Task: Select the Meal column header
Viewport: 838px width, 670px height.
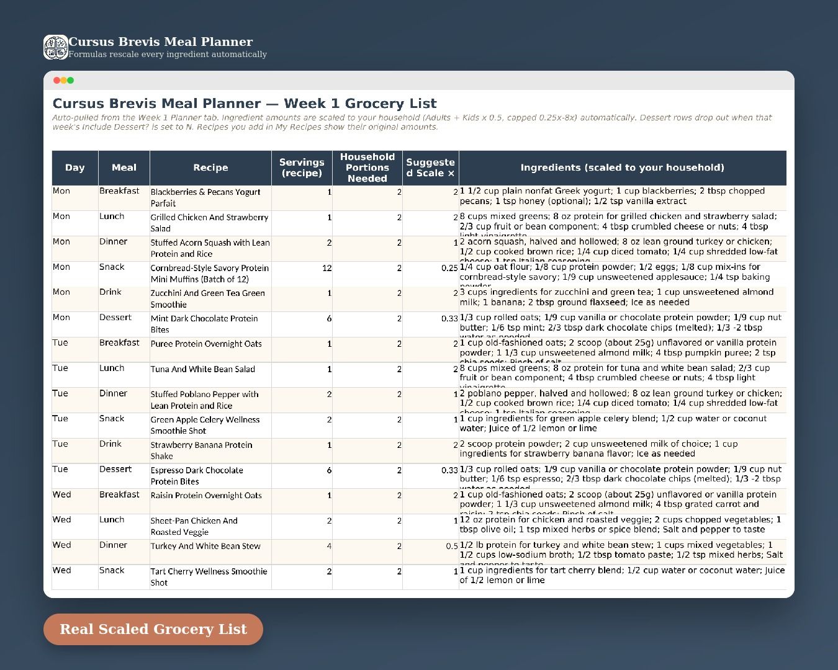Action: 124,167
